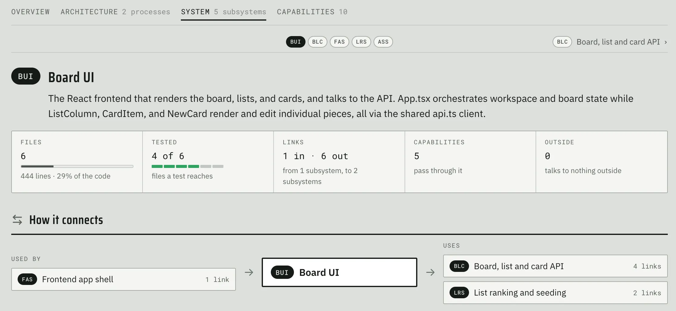Click the "1 link" count
Viewport: 676px width, 311px height.
217,279
